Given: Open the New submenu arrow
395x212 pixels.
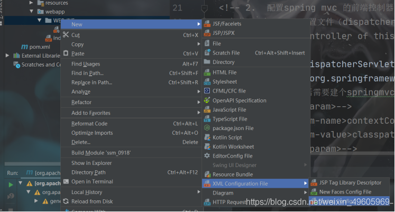Looking at the screenshot, I should coord(199,24).
